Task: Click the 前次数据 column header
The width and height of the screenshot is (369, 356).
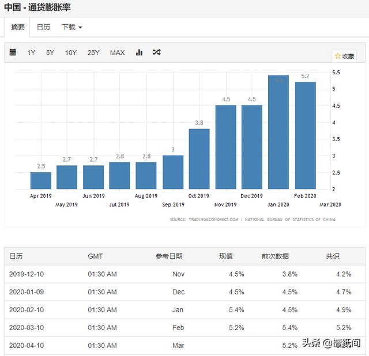Action: [275, 256]
